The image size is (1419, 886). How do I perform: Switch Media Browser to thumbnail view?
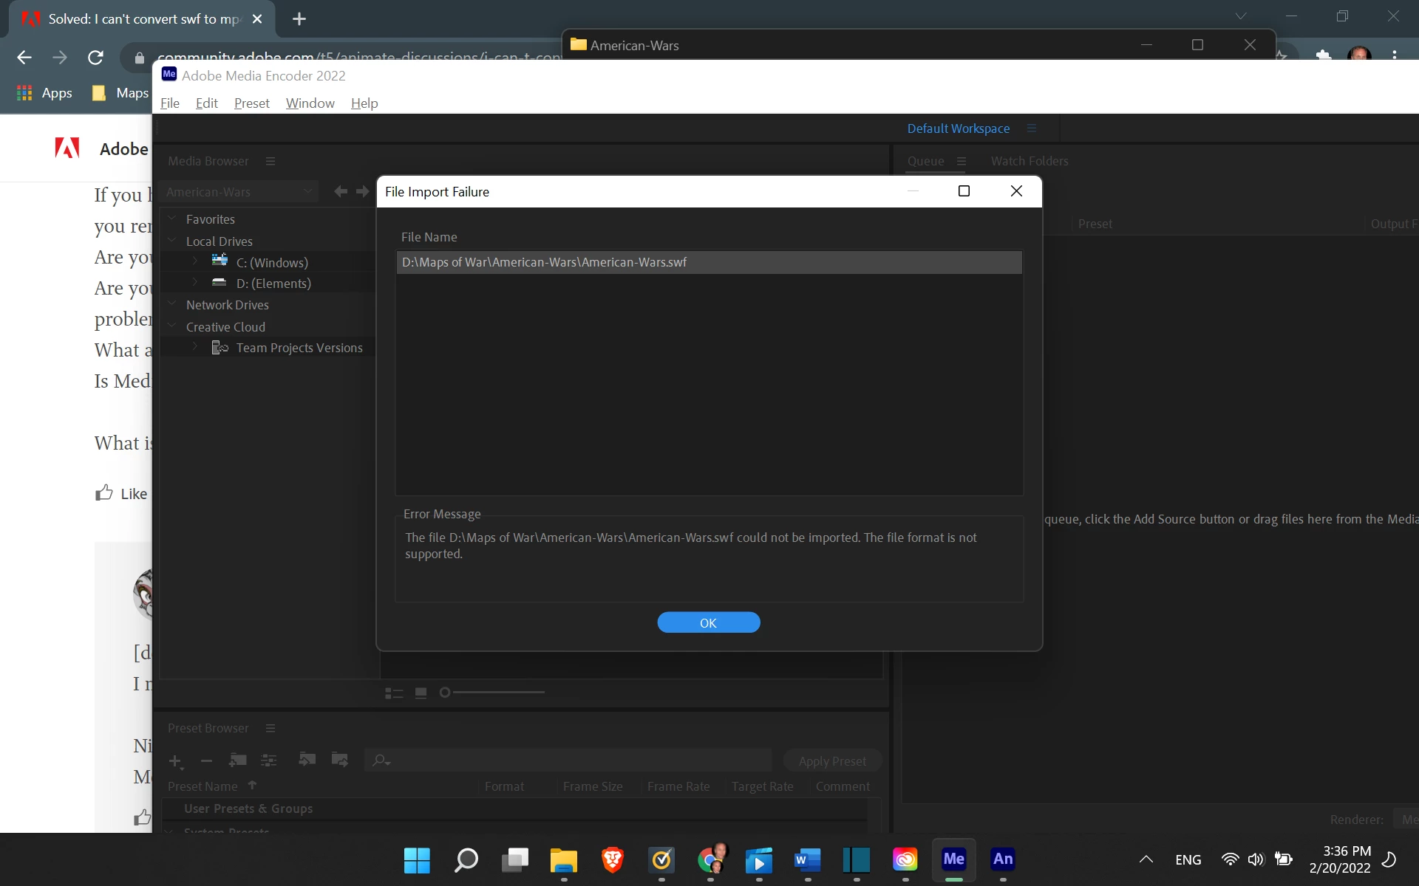(421, 693)
